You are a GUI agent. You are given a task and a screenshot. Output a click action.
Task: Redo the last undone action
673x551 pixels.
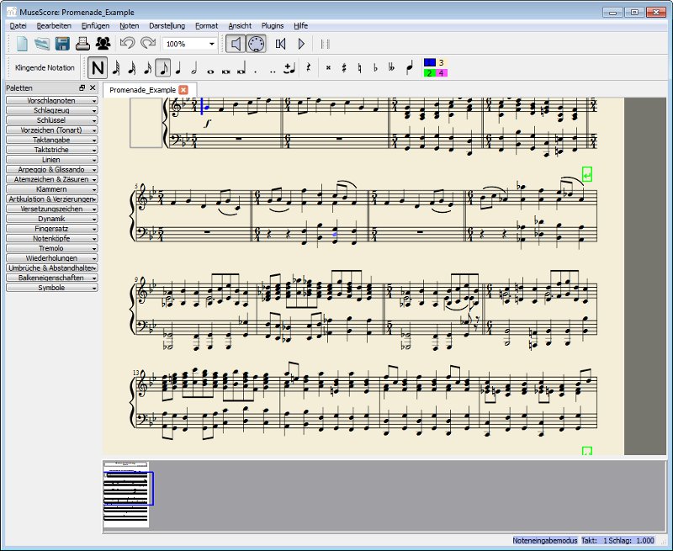click(148, 43)
